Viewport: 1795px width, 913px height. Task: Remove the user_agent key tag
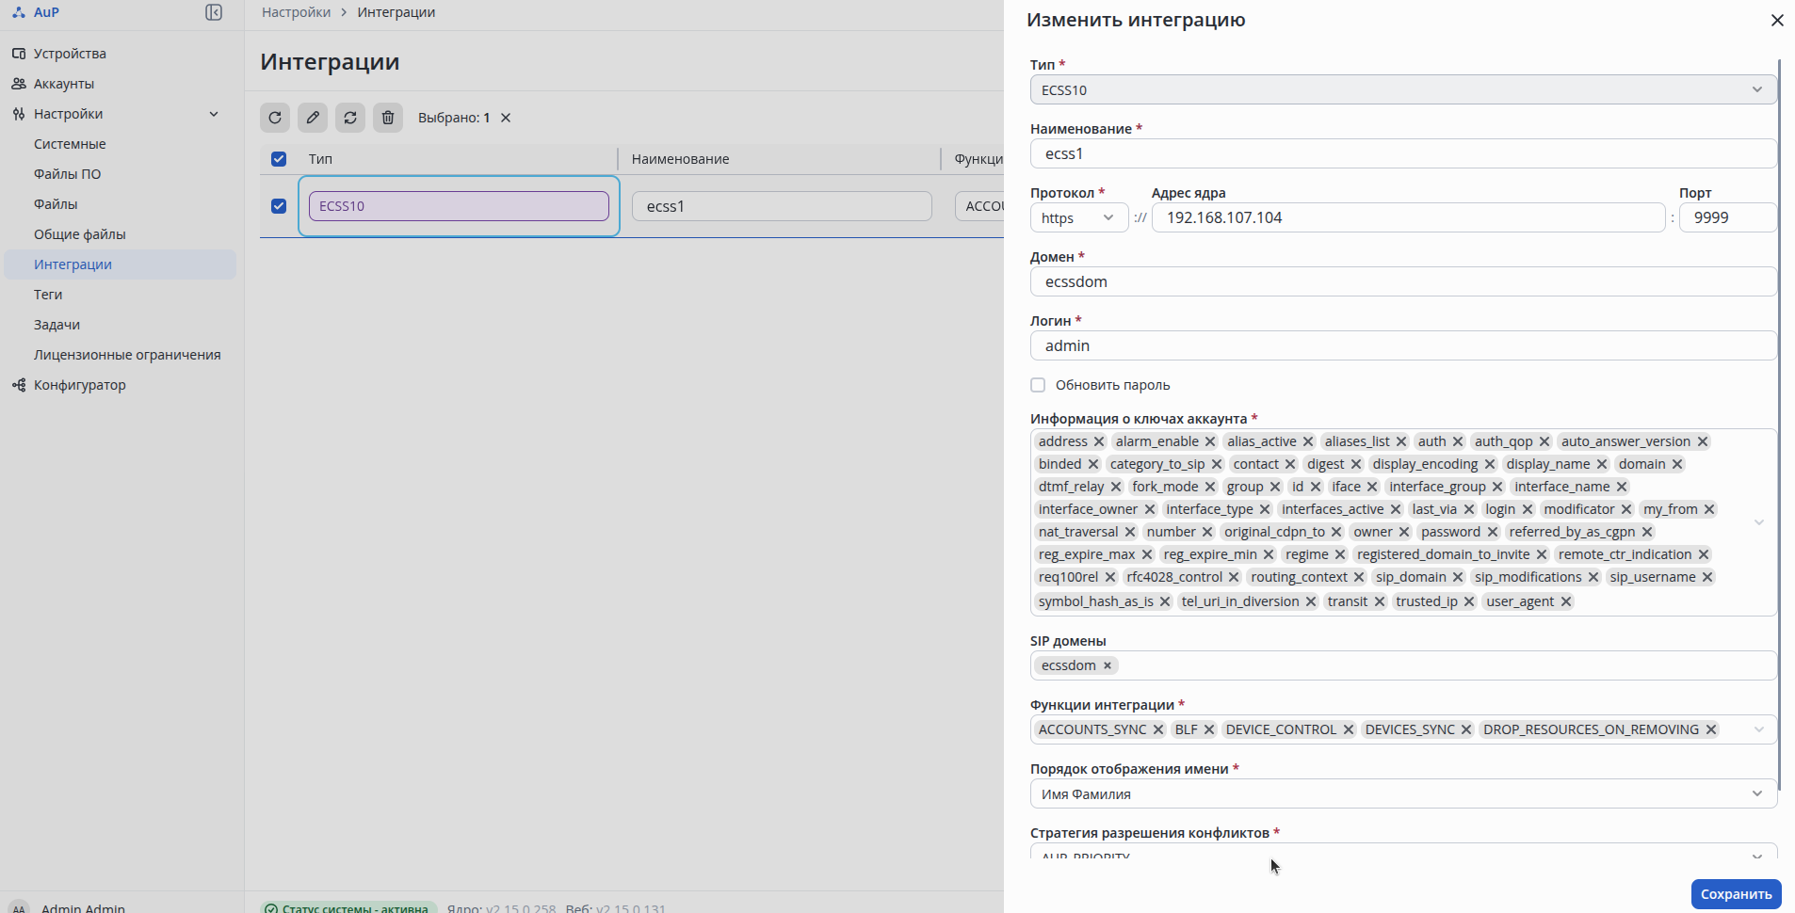(x=1566, y=601)
